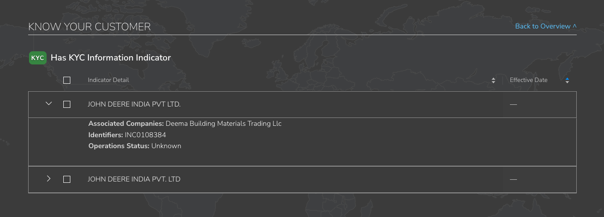Sort by Effective Date using sort arrows

[x=567, y=80]
